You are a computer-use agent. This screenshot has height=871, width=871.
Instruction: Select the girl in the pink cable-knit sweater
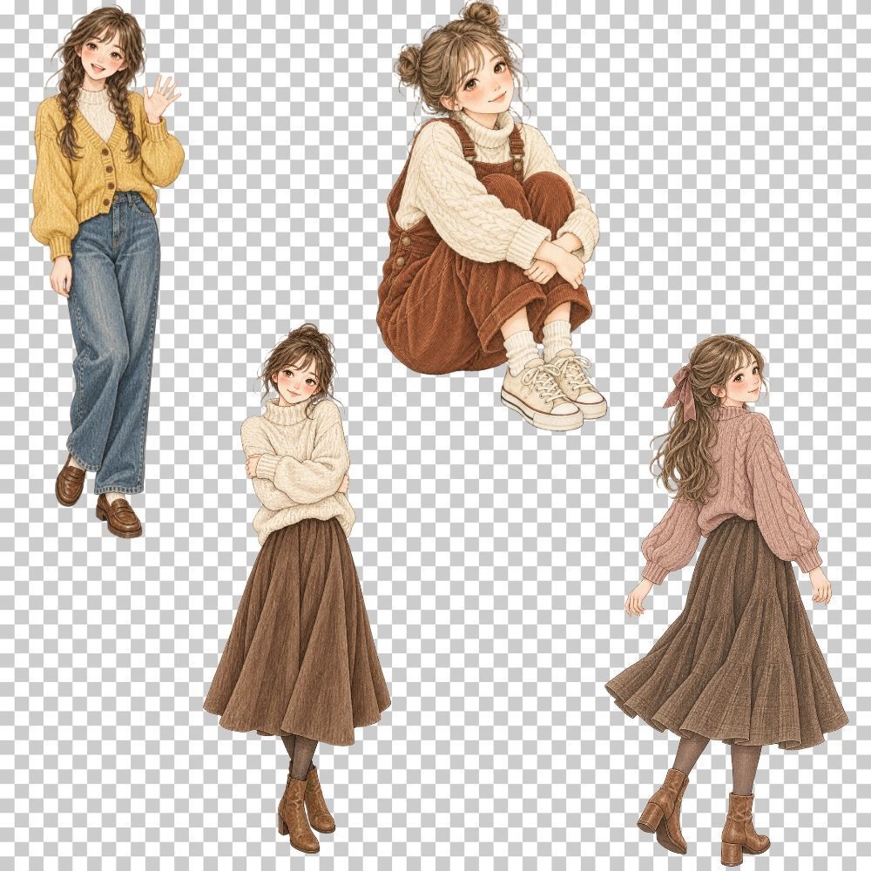(x=727, y=600)
